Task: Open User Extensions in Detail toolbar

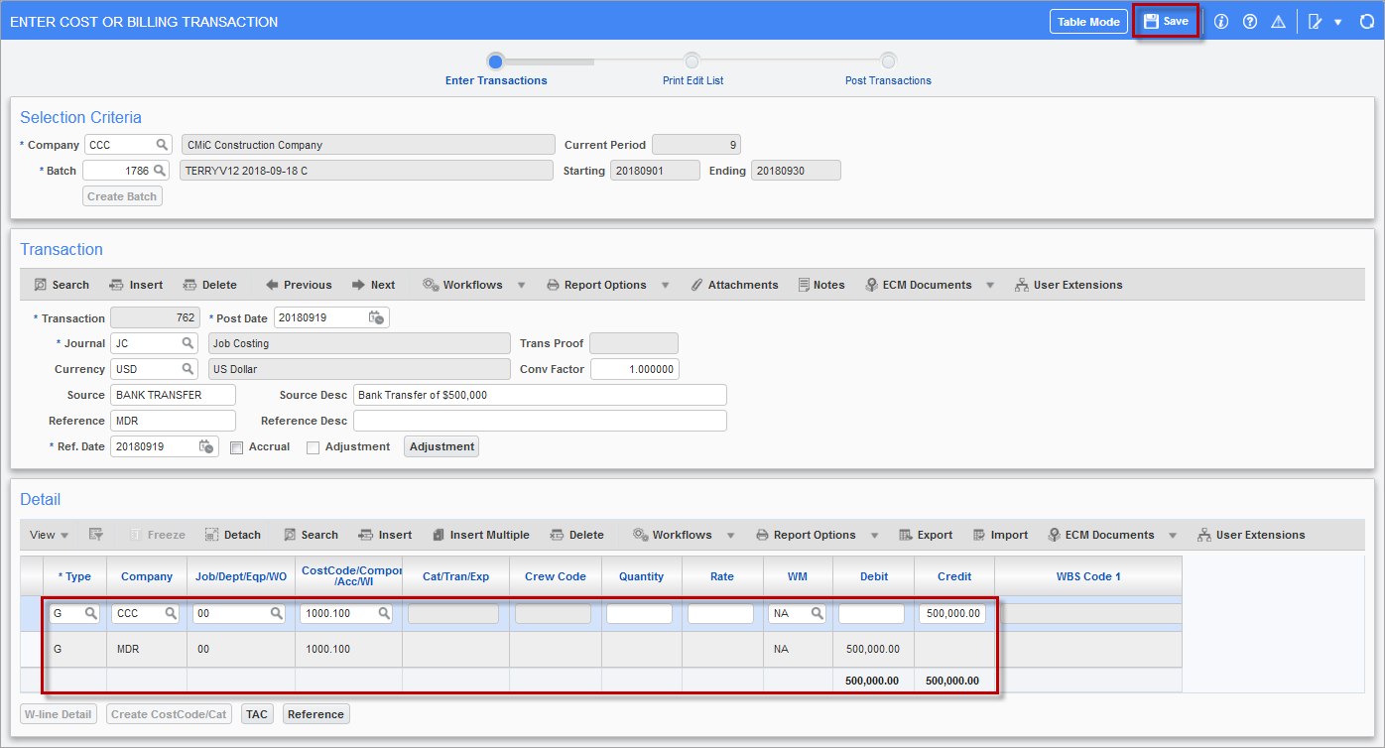Action: tap(1251, 535)
